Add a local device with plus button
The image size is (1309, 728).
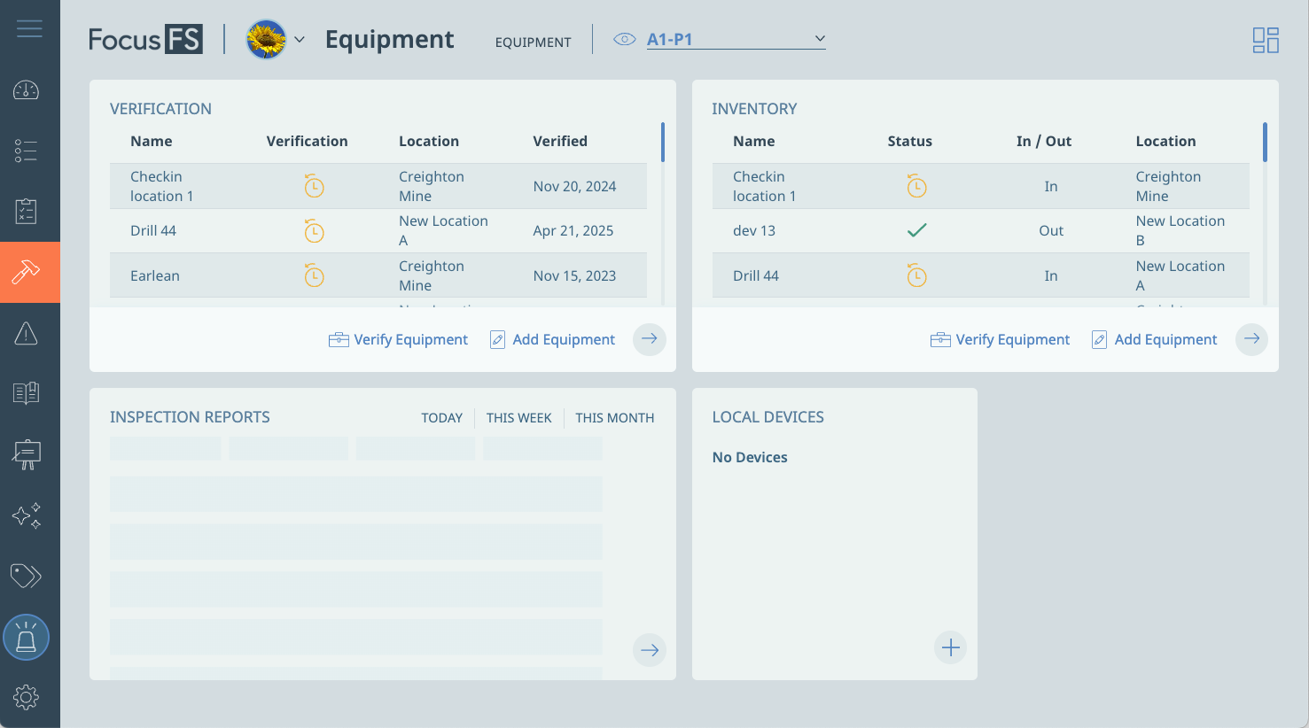[950, 647]
